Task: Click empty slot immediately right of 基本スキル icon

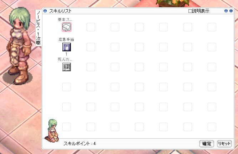Action: [91, 27]
